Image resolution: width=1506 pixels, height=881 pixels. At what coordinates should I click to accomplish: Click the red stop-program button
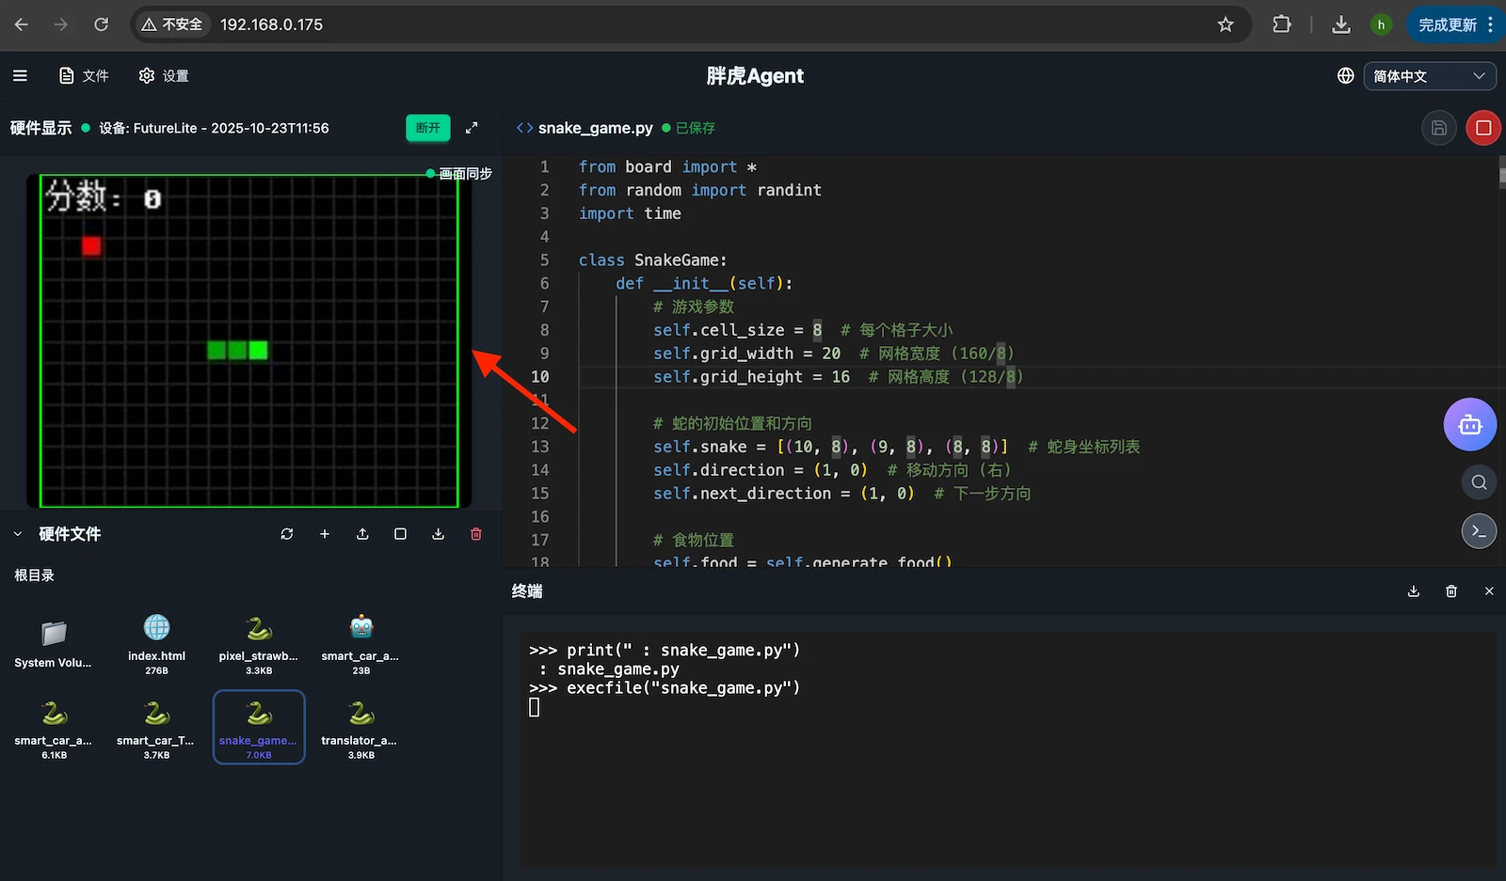click(x=1482, y=128)
